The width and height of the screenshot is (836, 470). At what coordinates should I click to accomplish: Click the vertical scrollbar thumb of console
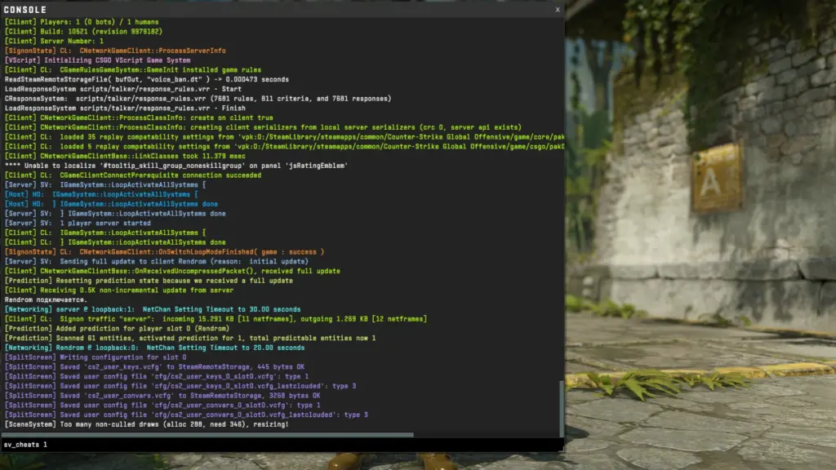pos(561,408)
